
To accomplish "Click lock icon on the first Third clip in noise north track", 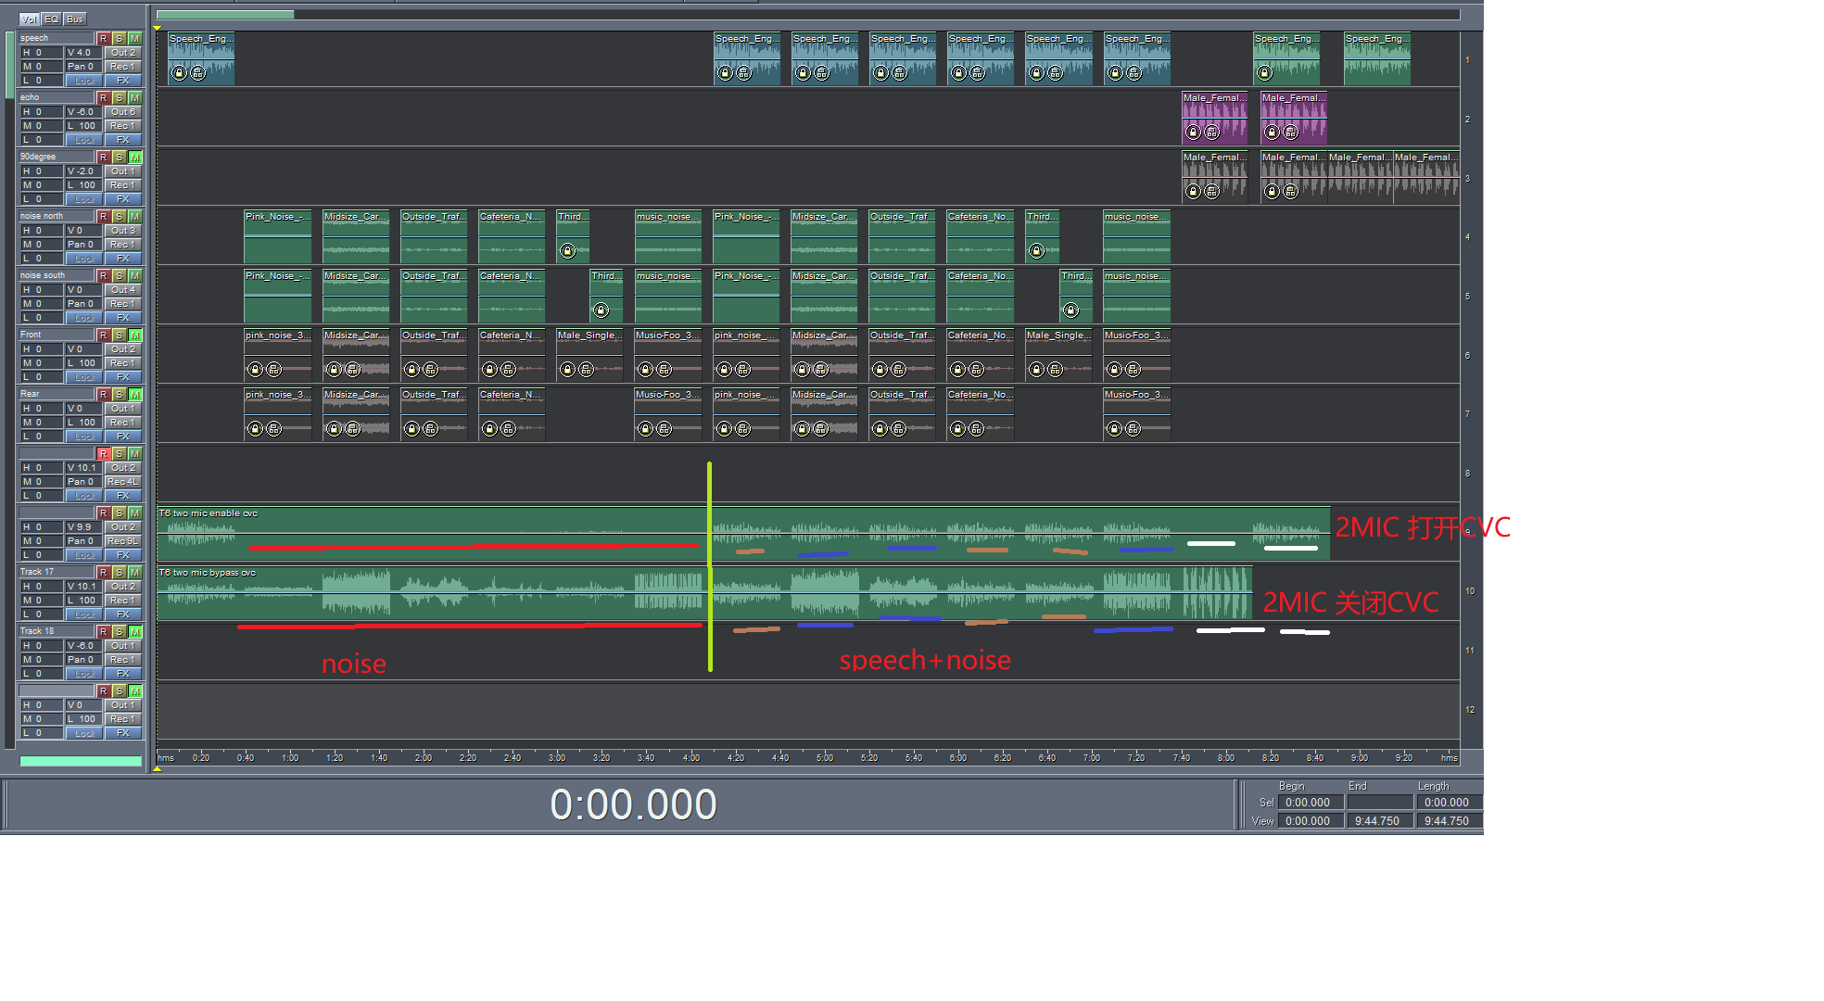I will pos(568,250).
